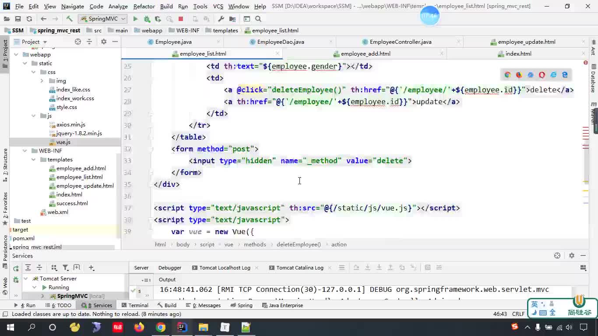Build project using the hammer icon
This screenshot has height=336, width=598.
click(69, 19)
